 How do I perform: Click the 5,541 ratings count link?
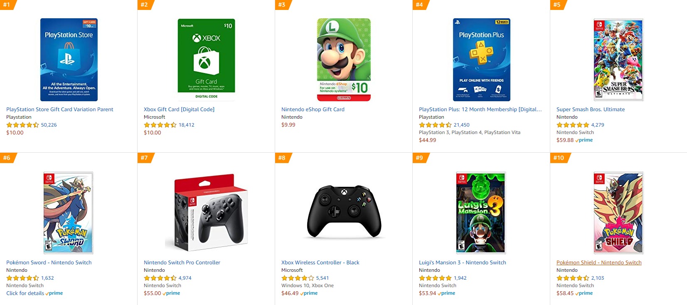pyautogui.click(x=322, y=278)
